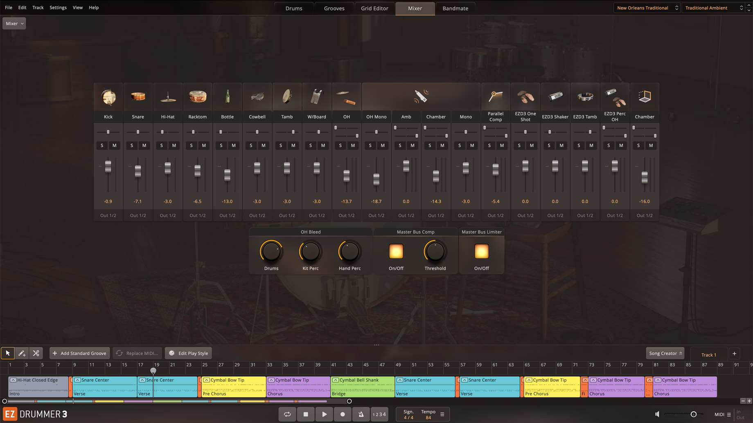The width and height of the screenshot is (753, 423).
Task: Open the New Orleans Traditional kit dropdown
Action: 647,8
